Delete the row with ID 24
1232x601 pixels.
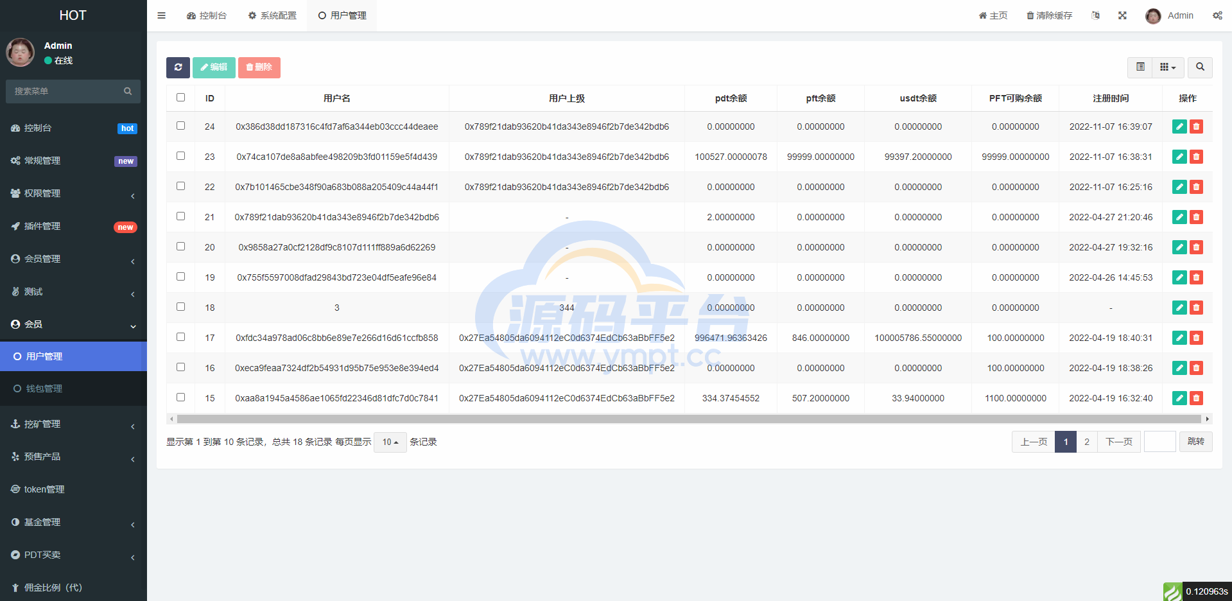click(1196, 126)
